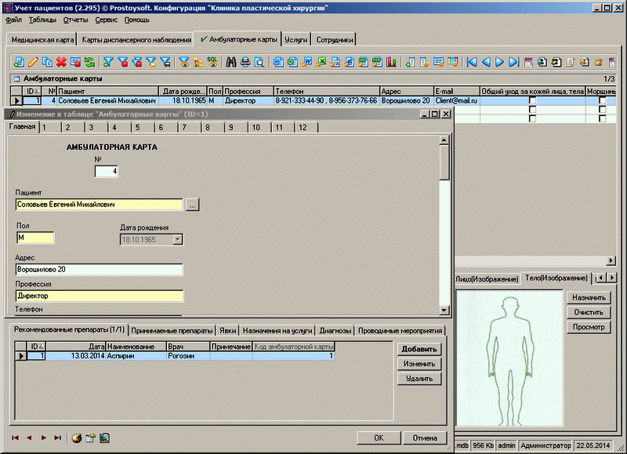Click the 'Адрес' input field
This screenshot has width=627, height=454.
99,270
